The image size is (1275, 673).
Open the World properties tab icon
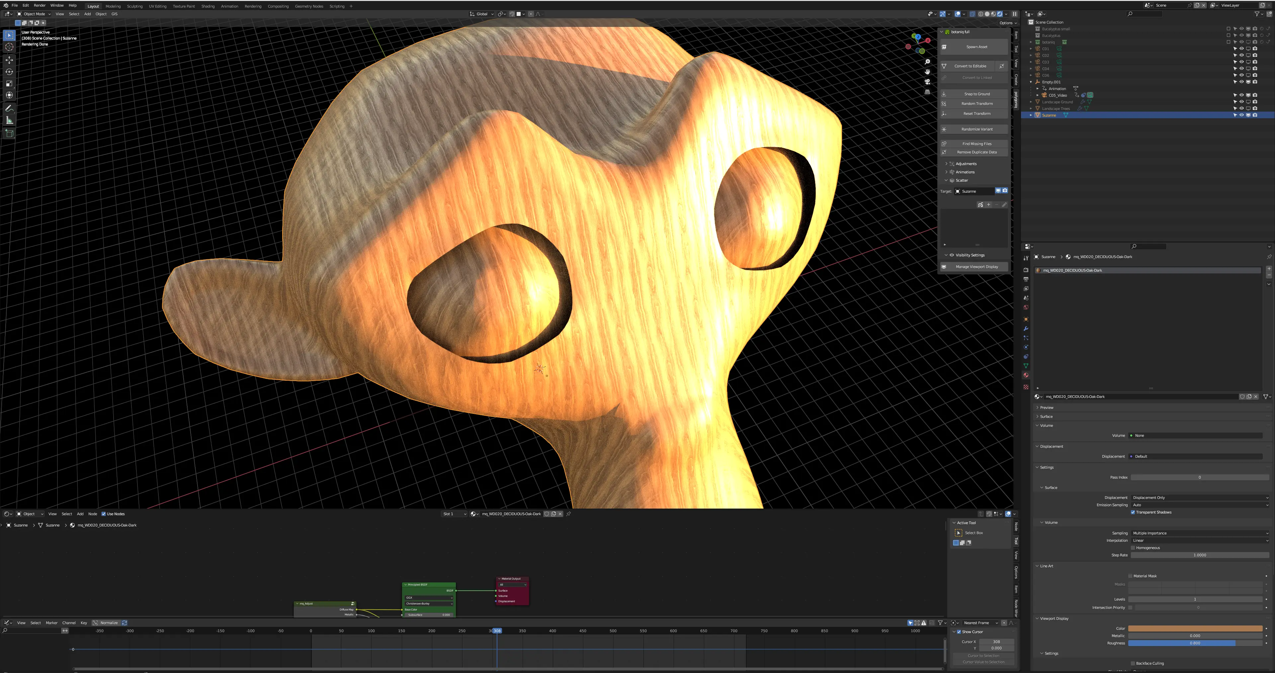(1026, 308)
